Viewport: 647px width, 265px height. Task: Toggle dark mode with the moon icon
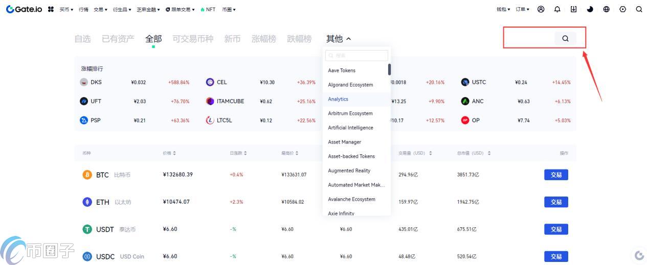[590, 9]
